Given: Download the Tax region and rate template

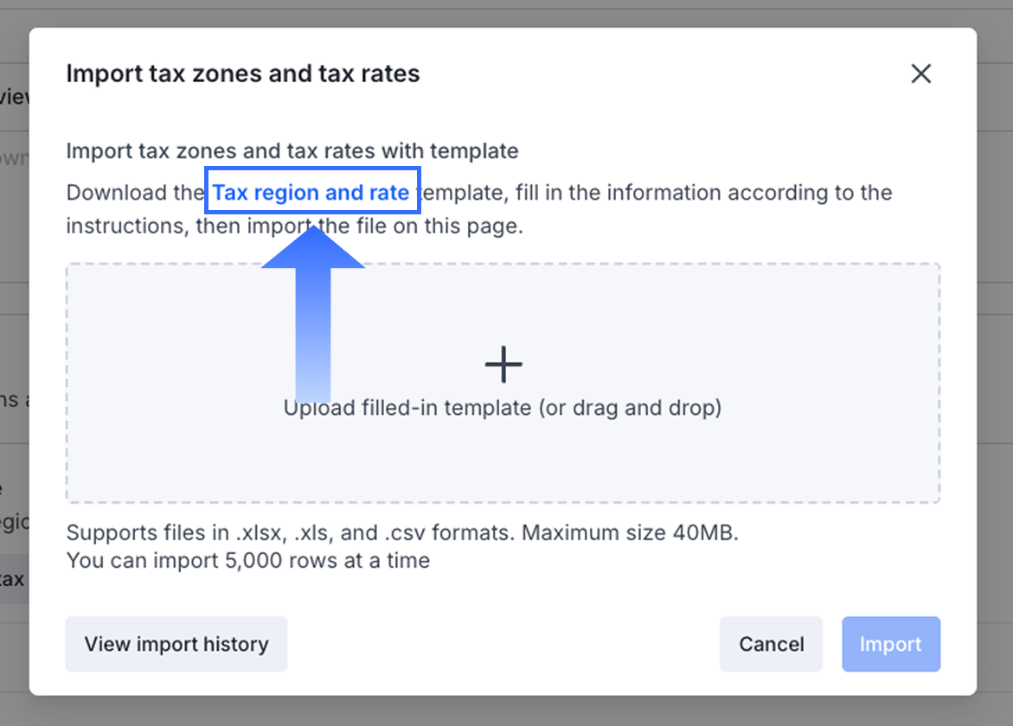Looking at the screenshot, I should [311, 192].
